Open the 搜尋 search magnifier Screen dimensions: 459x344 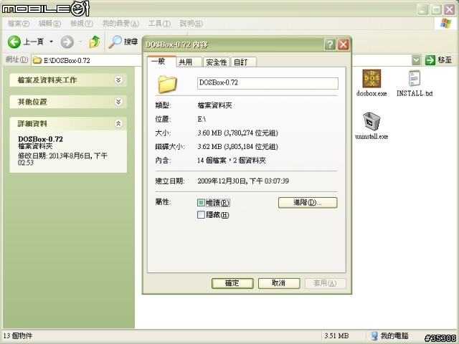tap(115, 42)
